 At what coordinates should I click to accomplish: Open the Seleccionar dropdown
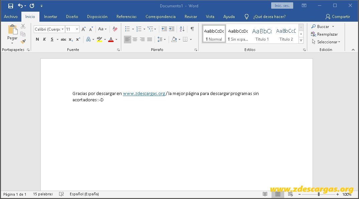[326, 42]
